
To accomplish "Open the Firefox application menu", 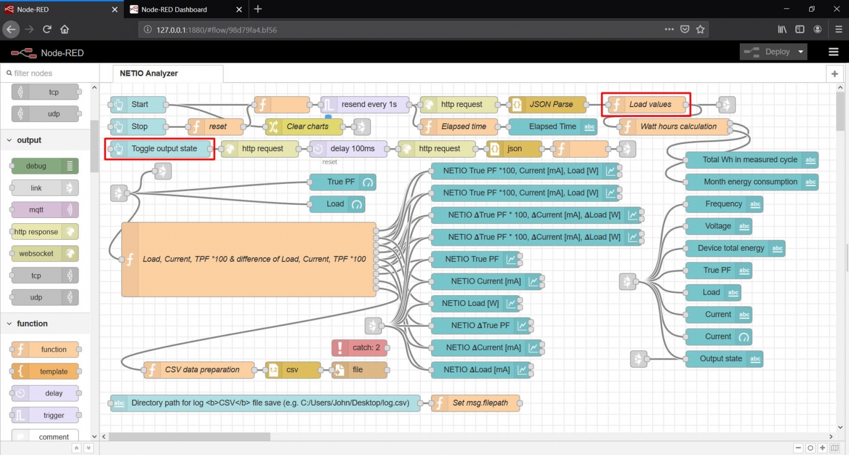I will click(838, 30).
